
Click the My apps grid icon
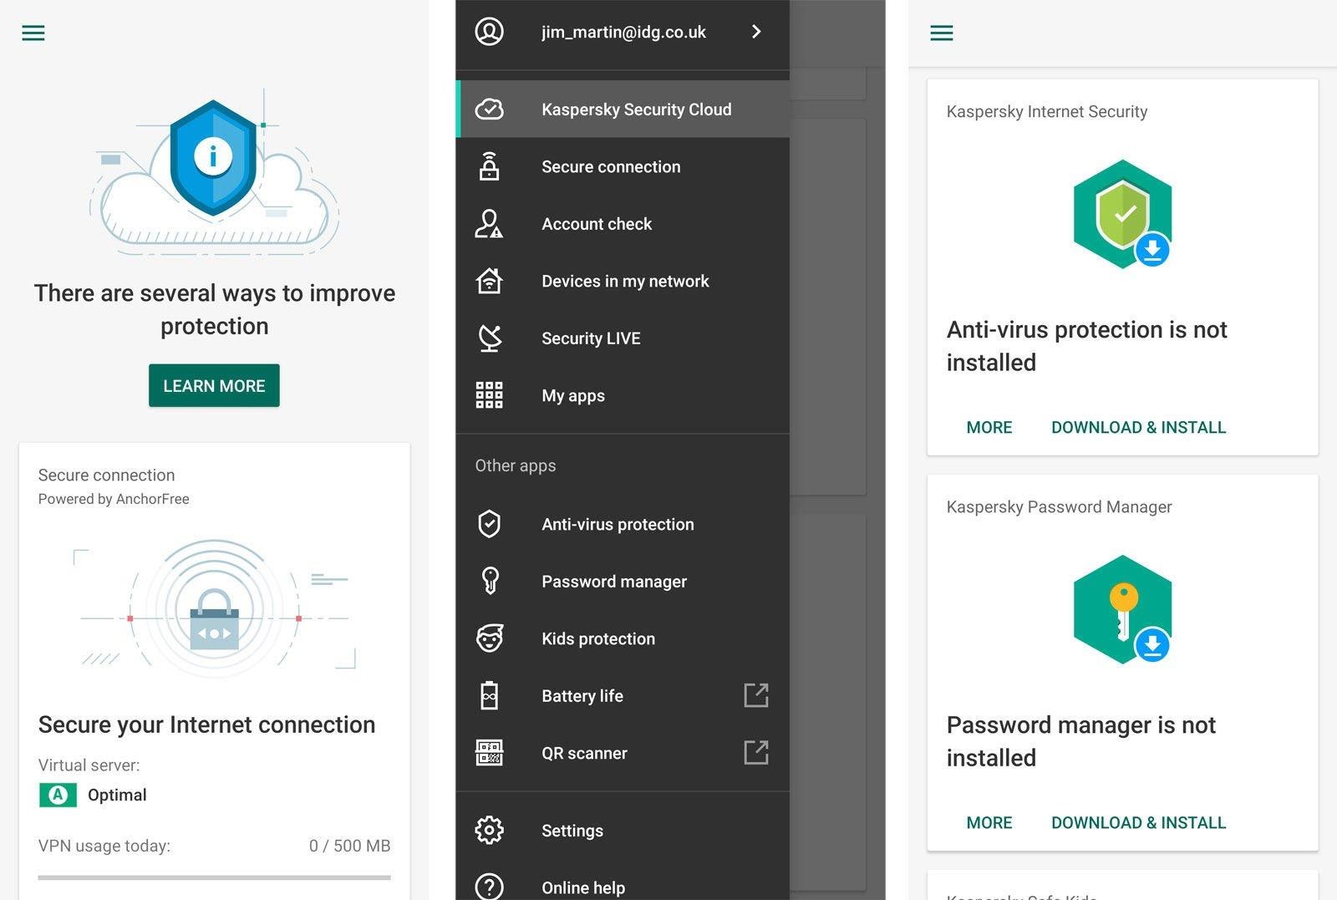pyautogui.click(x=490, y=395)
